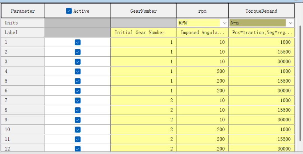Viewport: 303px width, 154px height.
Task: Click the vertical scrollbar on right
Action: pyautogui.click(x=300, y=84)
